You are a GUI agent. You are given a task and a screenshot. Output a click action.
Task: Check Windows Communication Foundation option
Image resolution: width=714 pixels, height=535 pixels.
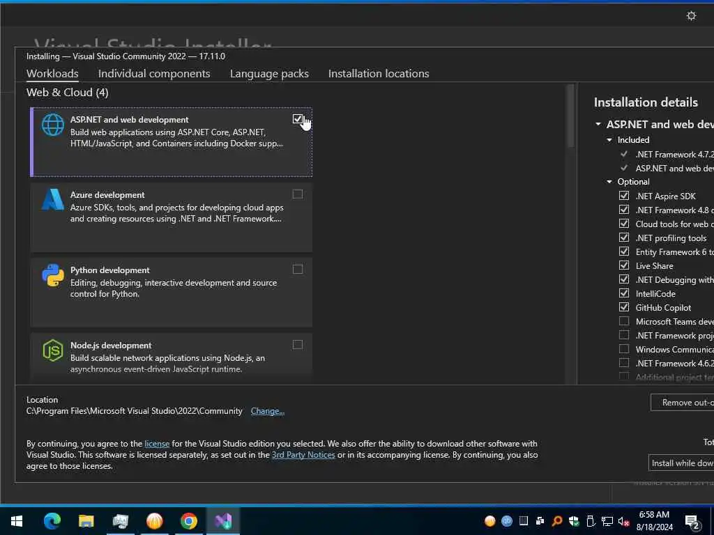[x=624, y=349]
